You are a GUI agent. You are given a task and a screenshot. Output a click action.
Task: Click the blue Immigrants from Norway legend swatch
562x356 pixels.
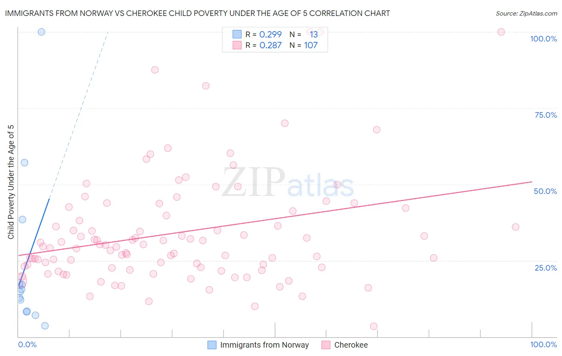[212, 345]
